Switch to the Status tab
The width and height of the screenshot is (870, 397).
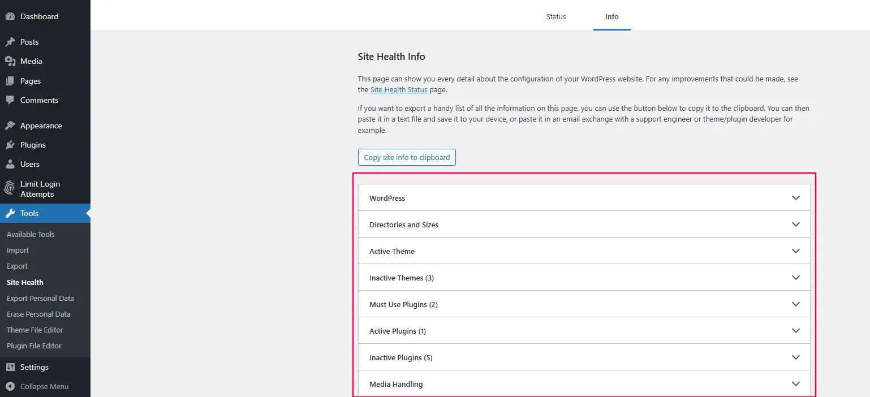[555, 16]
